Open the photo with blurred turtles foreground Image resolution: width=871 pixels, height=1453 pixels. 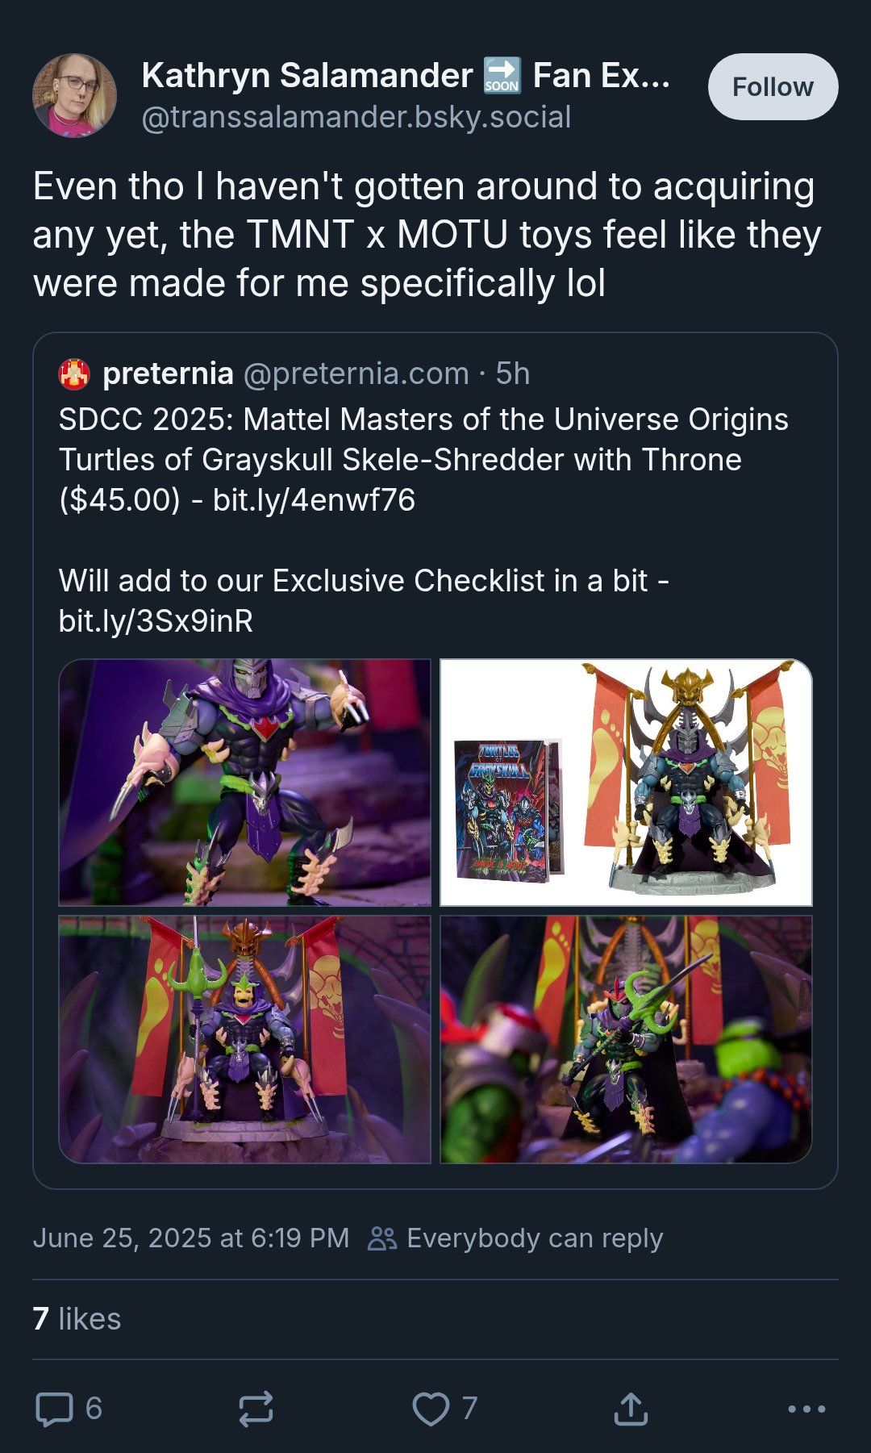(x=626, y=1039)
